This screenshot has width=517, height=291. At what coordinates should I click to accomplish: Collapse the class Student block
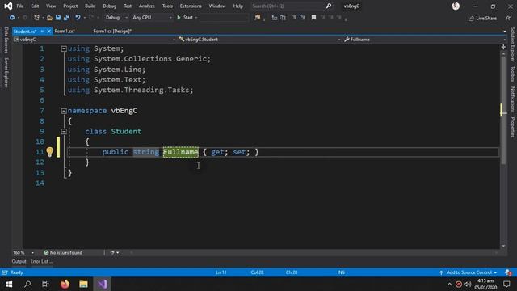(64, 131)
